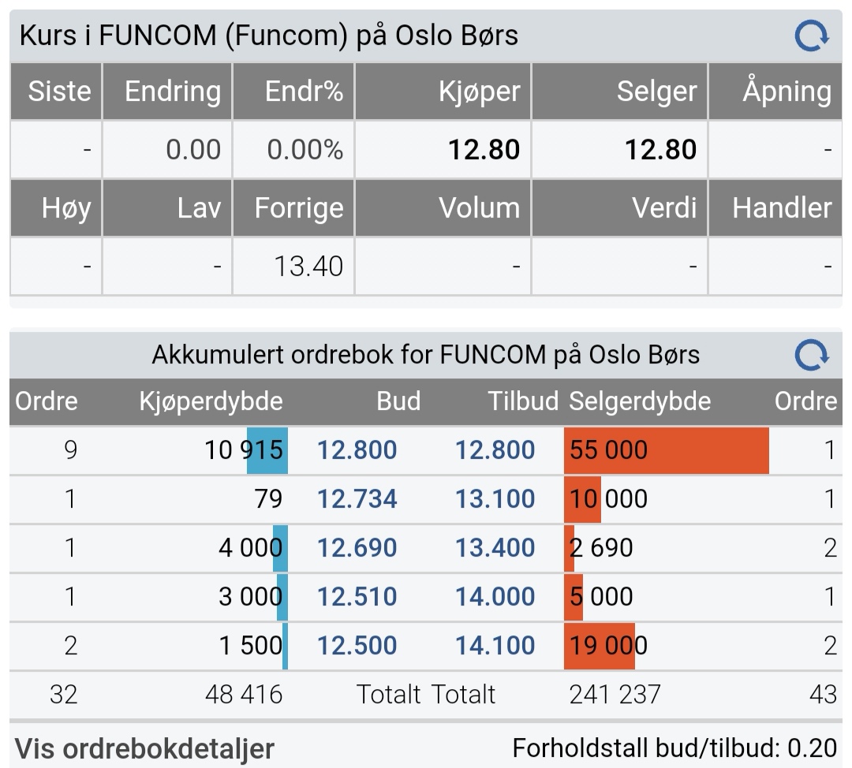Click the Selgerdybde column header
852x768 pixels.
click(x=640, y=401)
